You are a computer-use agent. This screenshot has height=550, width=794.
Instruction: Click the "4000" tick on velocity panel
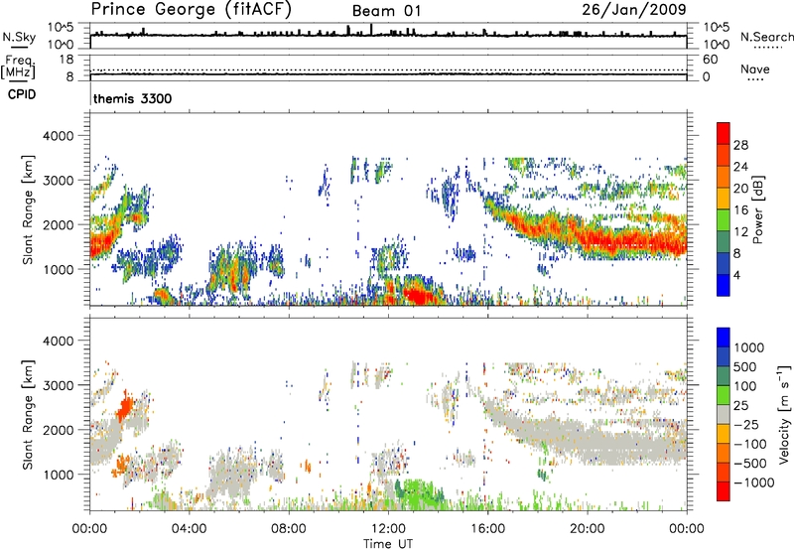pos(59,341)
